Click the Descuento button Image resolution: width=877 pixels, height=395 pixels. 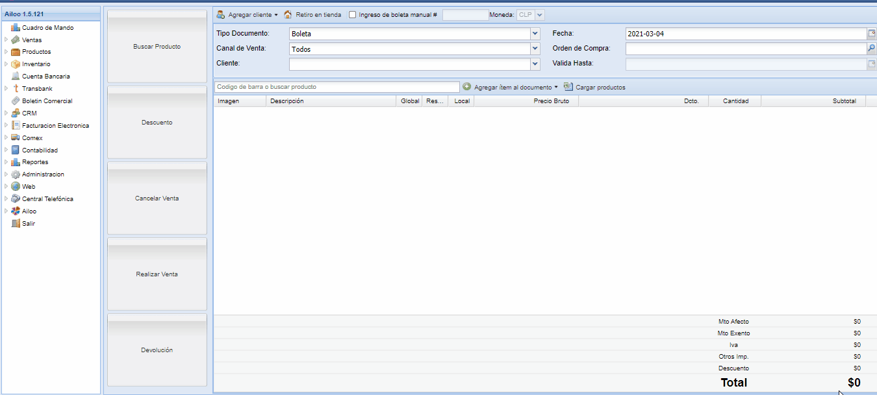pos(157,122)
